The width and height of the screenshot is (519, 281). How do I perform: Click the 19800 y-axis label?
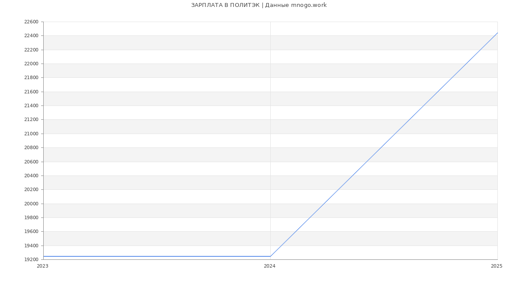coord(31,217)
